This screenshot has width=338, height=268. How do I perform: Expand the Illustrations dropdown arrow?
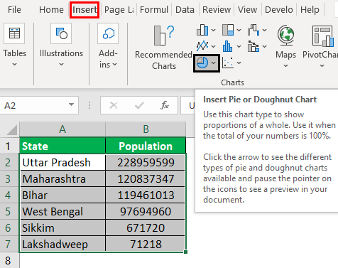(61, 64)
